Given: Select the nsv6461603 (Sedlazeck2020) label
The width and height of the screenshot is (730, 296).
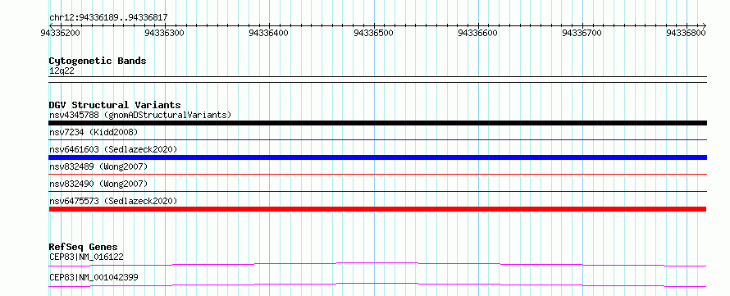Looking at the screenshot, I should coord(113,149).
